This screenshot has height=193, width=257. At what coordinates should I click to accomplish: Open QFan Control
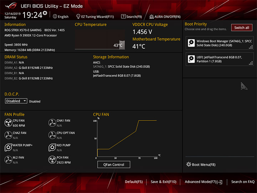point(114,164)
